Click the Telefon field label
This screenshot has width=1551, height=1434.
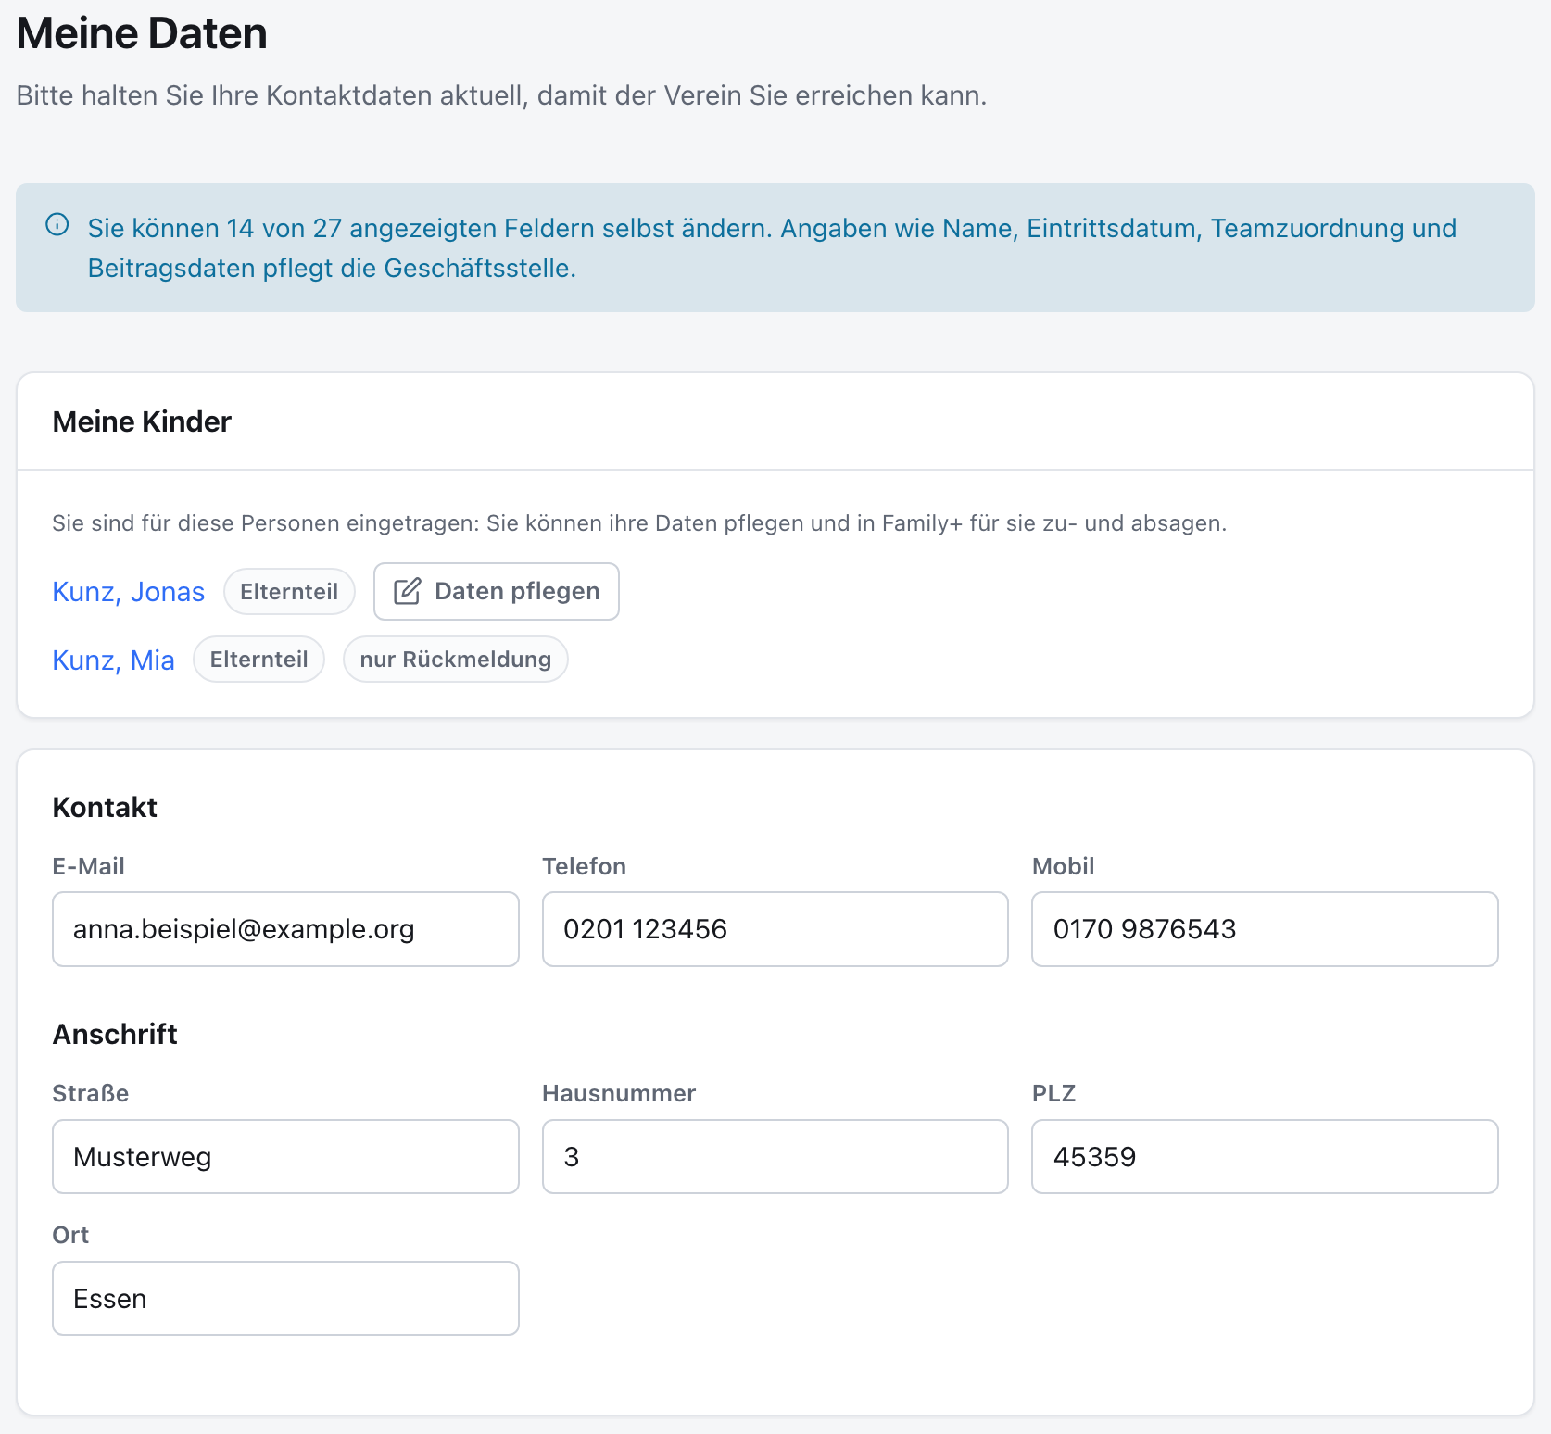[x=584, y=867]
